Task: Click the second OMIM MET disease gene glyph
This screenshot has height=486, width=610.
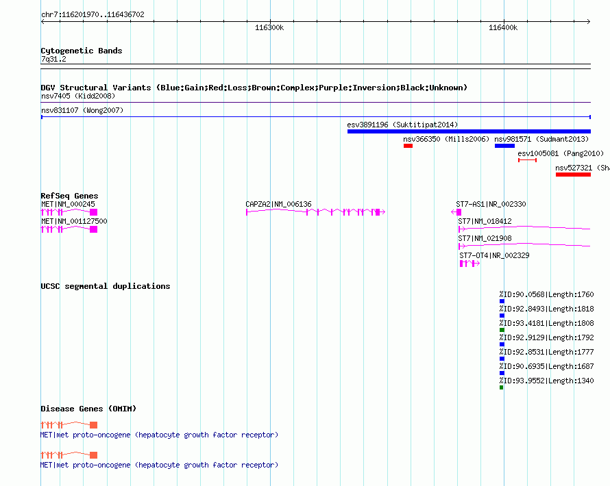Action: pos(69,455)
